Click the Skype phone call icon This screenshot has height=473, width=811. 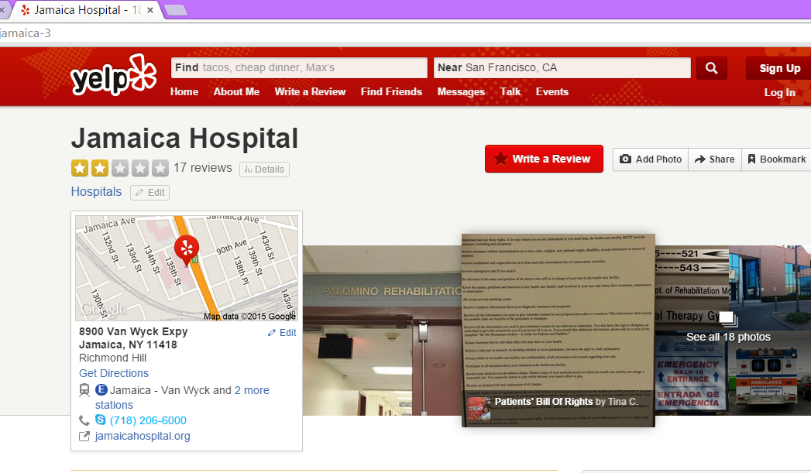(101, 420)
